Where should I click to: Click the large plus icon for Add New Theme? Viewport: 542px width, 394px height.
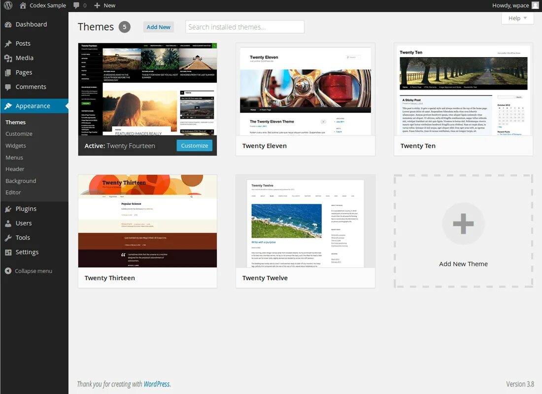pos(463,224)
